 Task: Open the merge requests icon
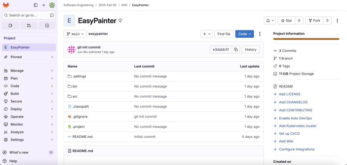[x=29, y=26]
